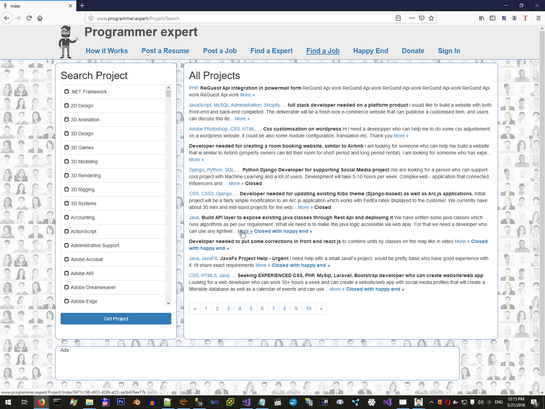
Task: Go to the browser Home page
Action: [40, 18]
